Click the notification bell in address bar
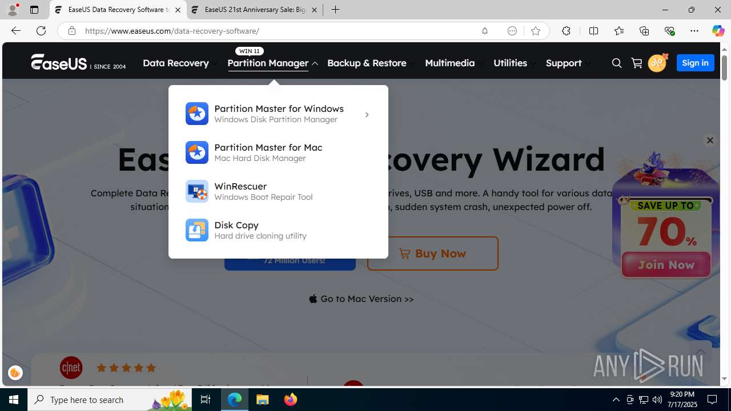The image size is (731, 411). [x=485, y=31]
